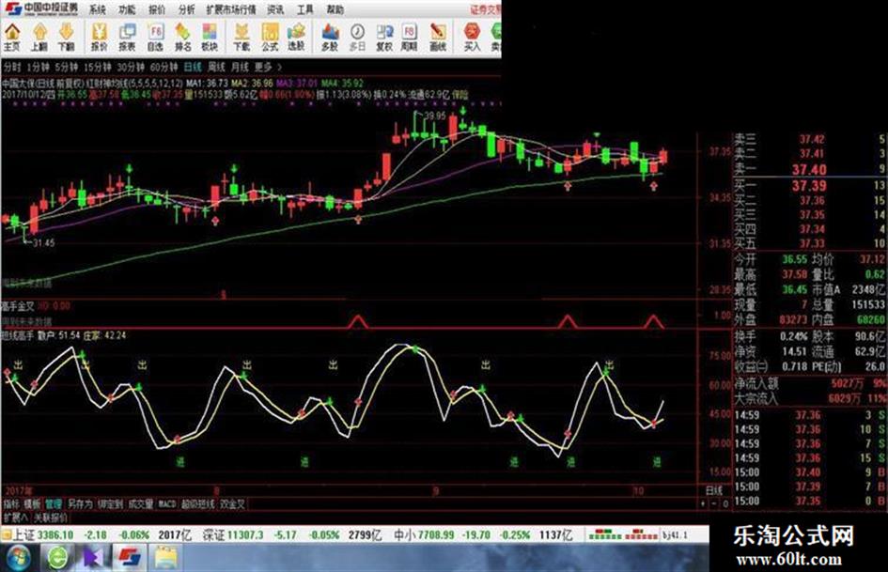Open the 报表 reports icon
This screenshot has height=572, width=888.
coord(127,38)
